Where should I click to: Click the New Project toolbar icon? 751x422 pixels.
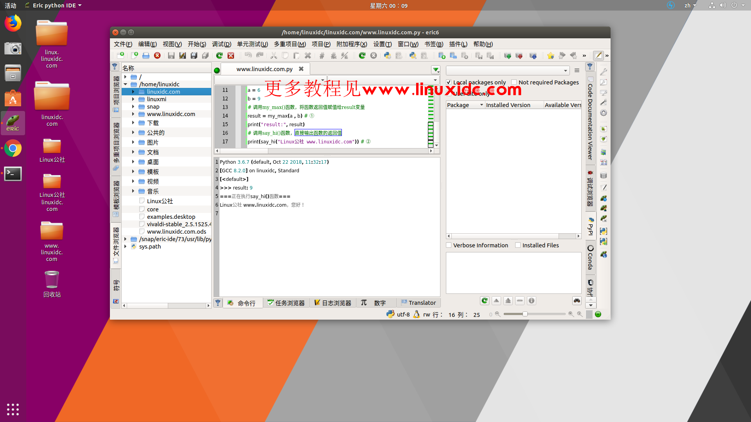point(442,55)
